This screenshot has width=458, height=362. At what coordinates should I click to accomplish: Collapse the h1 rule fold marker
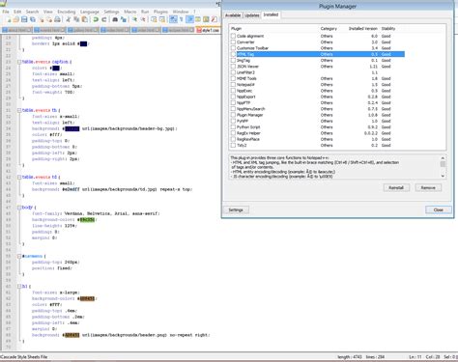click(19, 287)
